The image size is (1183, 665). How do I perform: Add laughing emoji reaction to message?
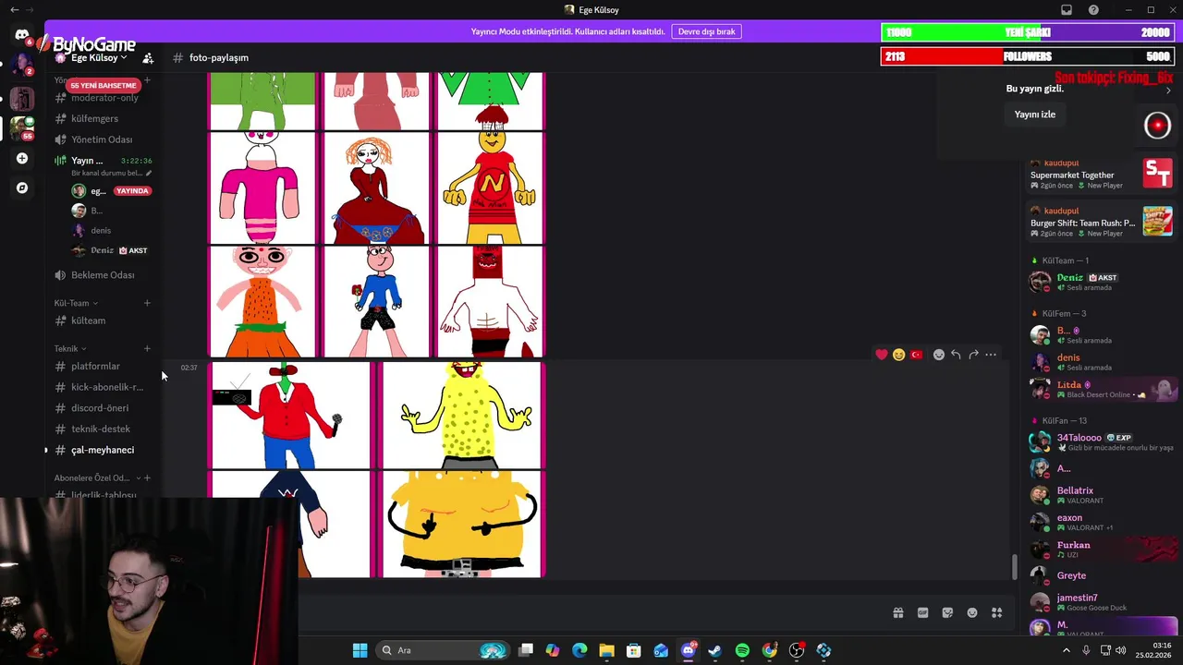pos(898,355)
